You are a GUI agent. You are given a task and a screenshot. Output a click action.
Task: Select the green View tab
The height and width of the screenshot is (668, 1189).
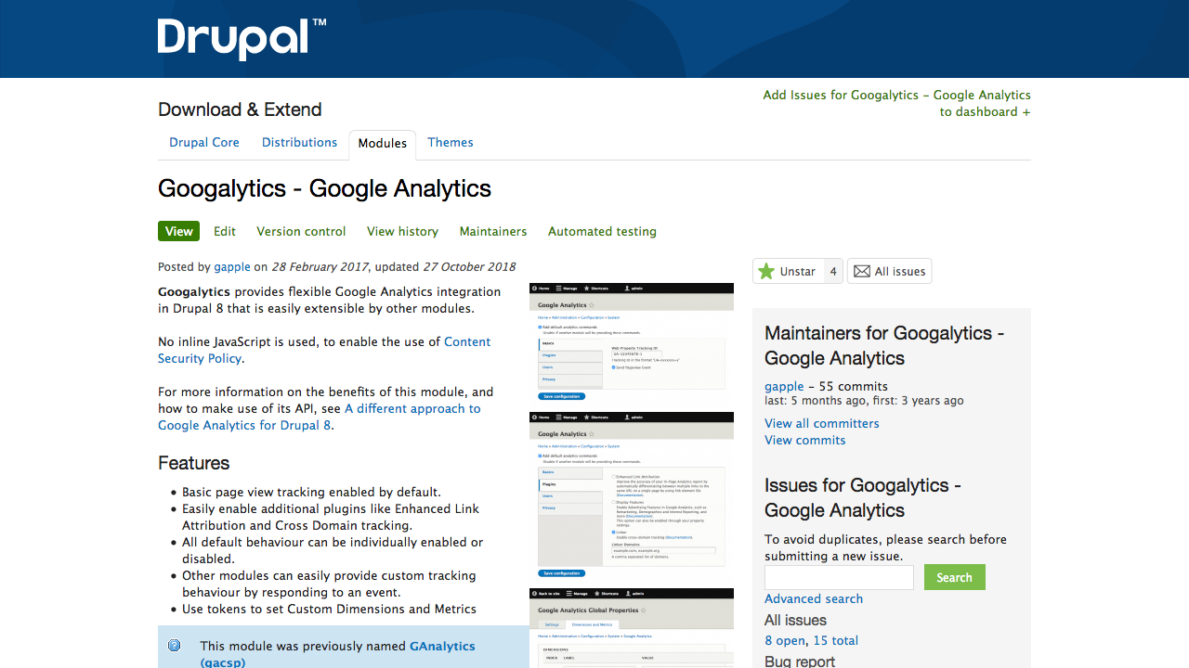pyautogui.click(x=179, y=231)
